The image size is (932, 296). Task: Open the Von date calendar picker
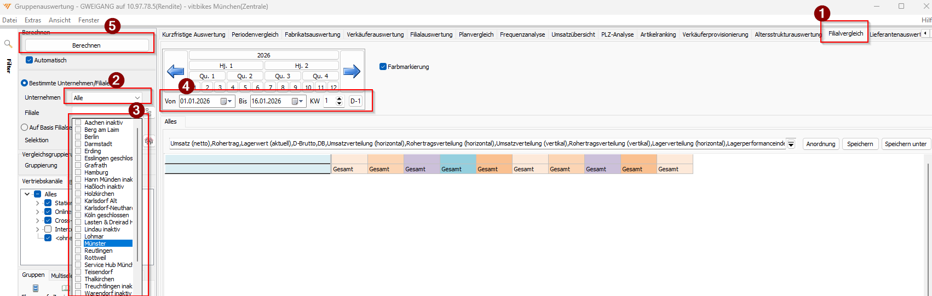coord(226,101)
